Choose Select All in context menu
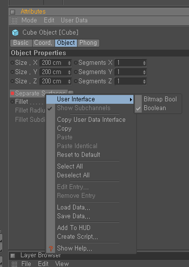 click(70, 166)
